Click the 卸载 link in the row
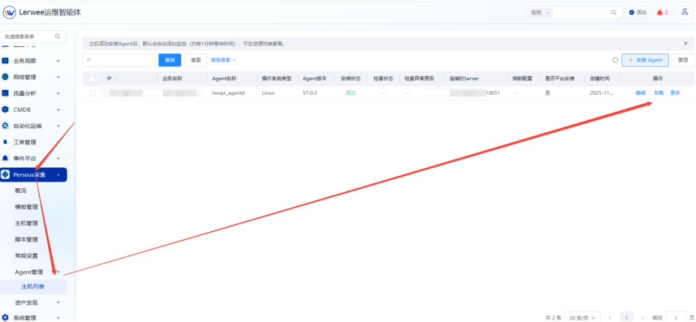 click(x=659, y=93)
